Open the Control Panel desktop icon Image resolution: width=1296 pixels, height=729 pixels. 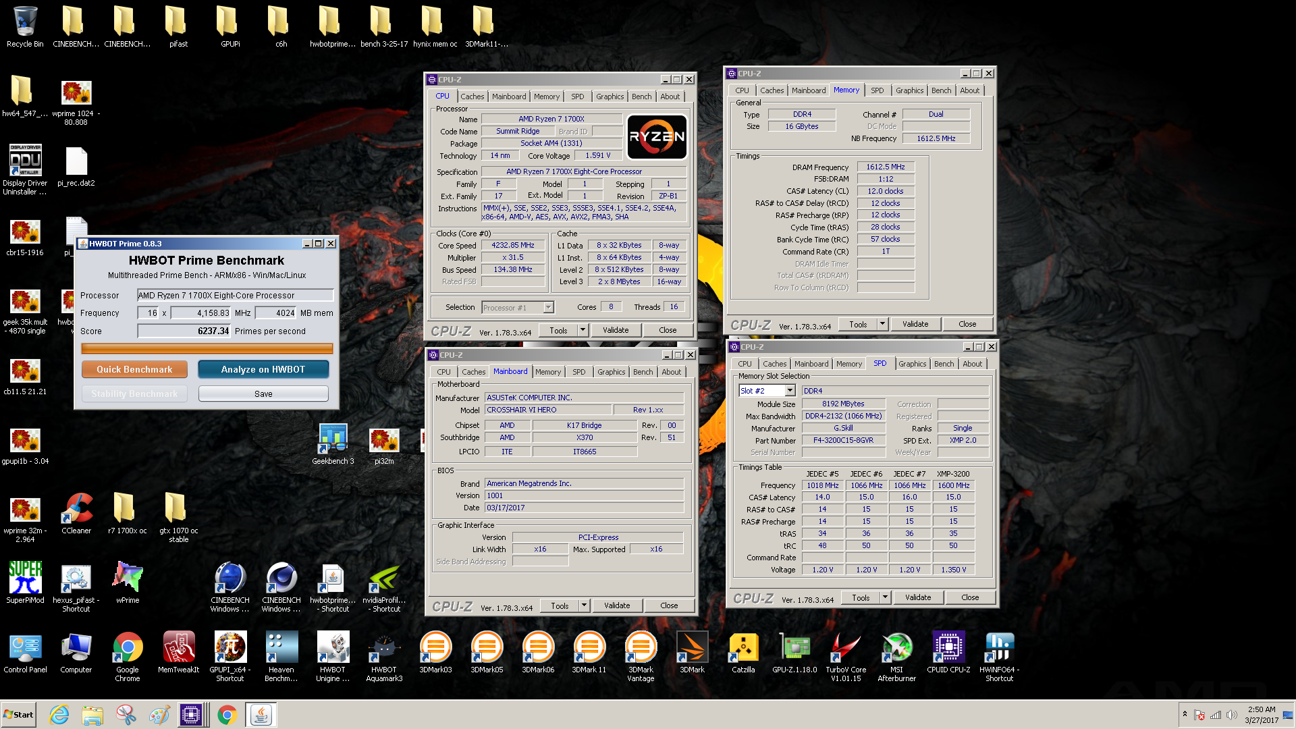coord(25,652)
